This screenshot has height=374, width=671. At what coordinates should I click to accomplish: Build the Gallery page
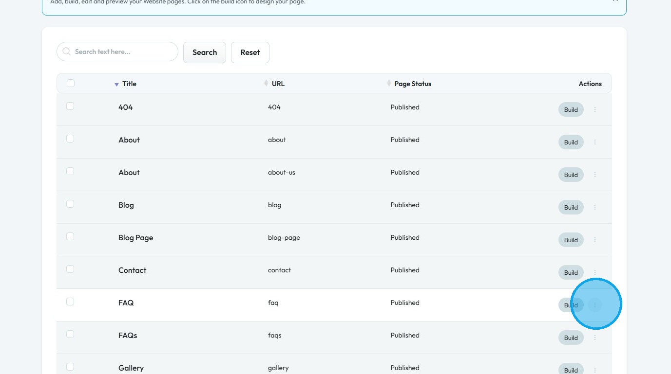click(x=571, y=370)
